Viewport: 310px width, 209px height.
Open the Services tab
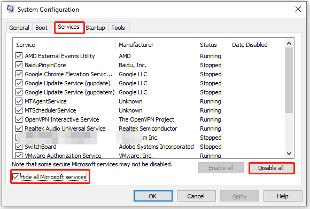click(68, 27)
